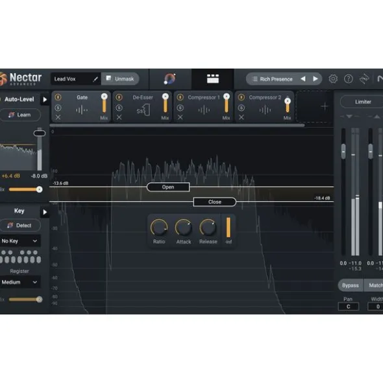Click the +6.4 dB value

tap(11, 176)
